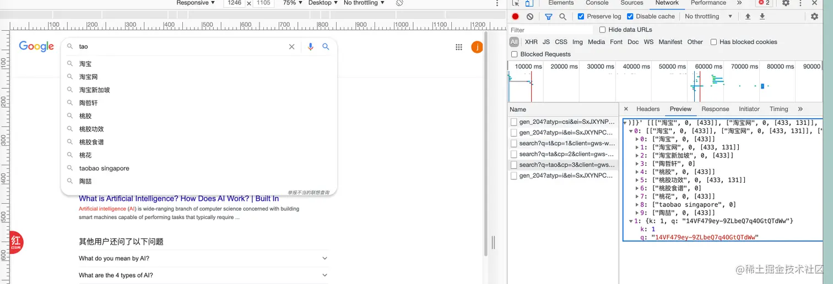The image size is (833, 284).
Task: Toggle the network filter funnel icon
Action: [x=549, y=17]
